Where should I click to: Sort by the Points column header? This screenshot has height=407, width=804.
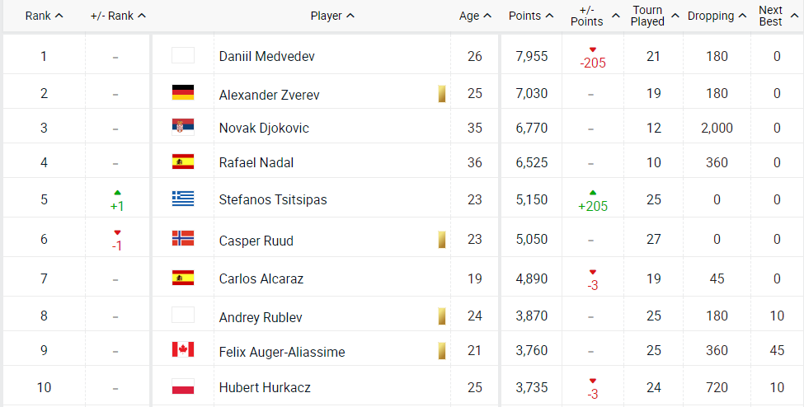click(530, 16)
